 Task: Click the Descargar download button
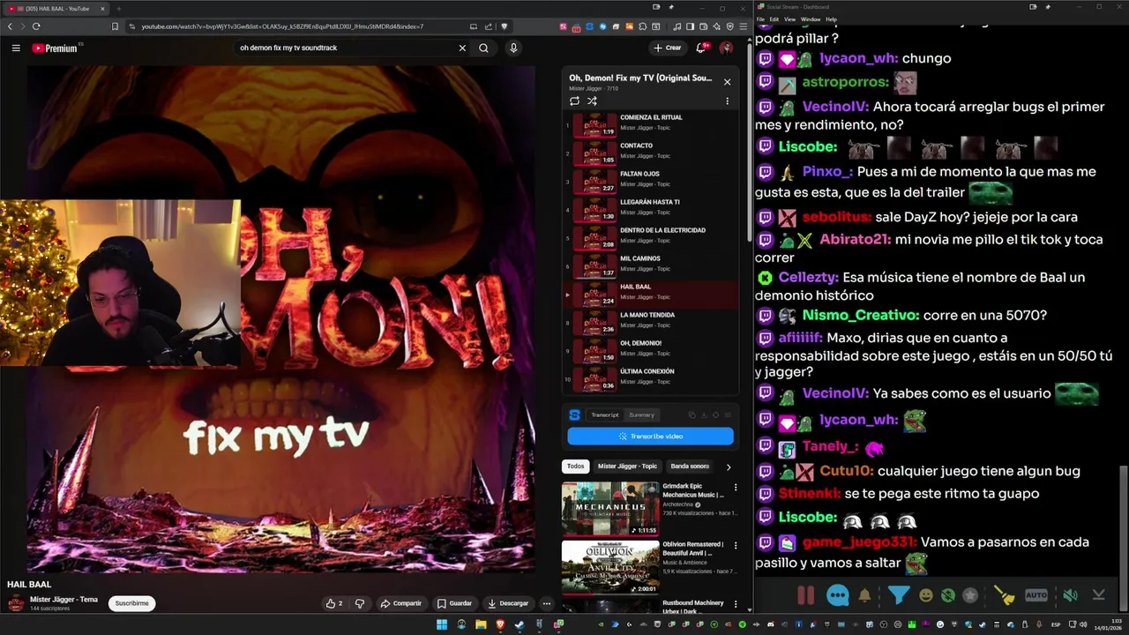[x=508, y=603]
